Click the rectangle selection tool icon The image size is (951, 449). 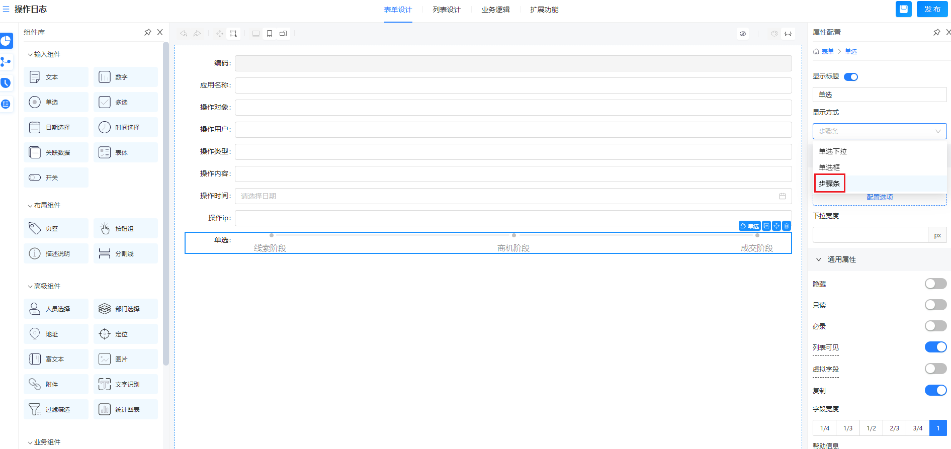tap(233, 34)
